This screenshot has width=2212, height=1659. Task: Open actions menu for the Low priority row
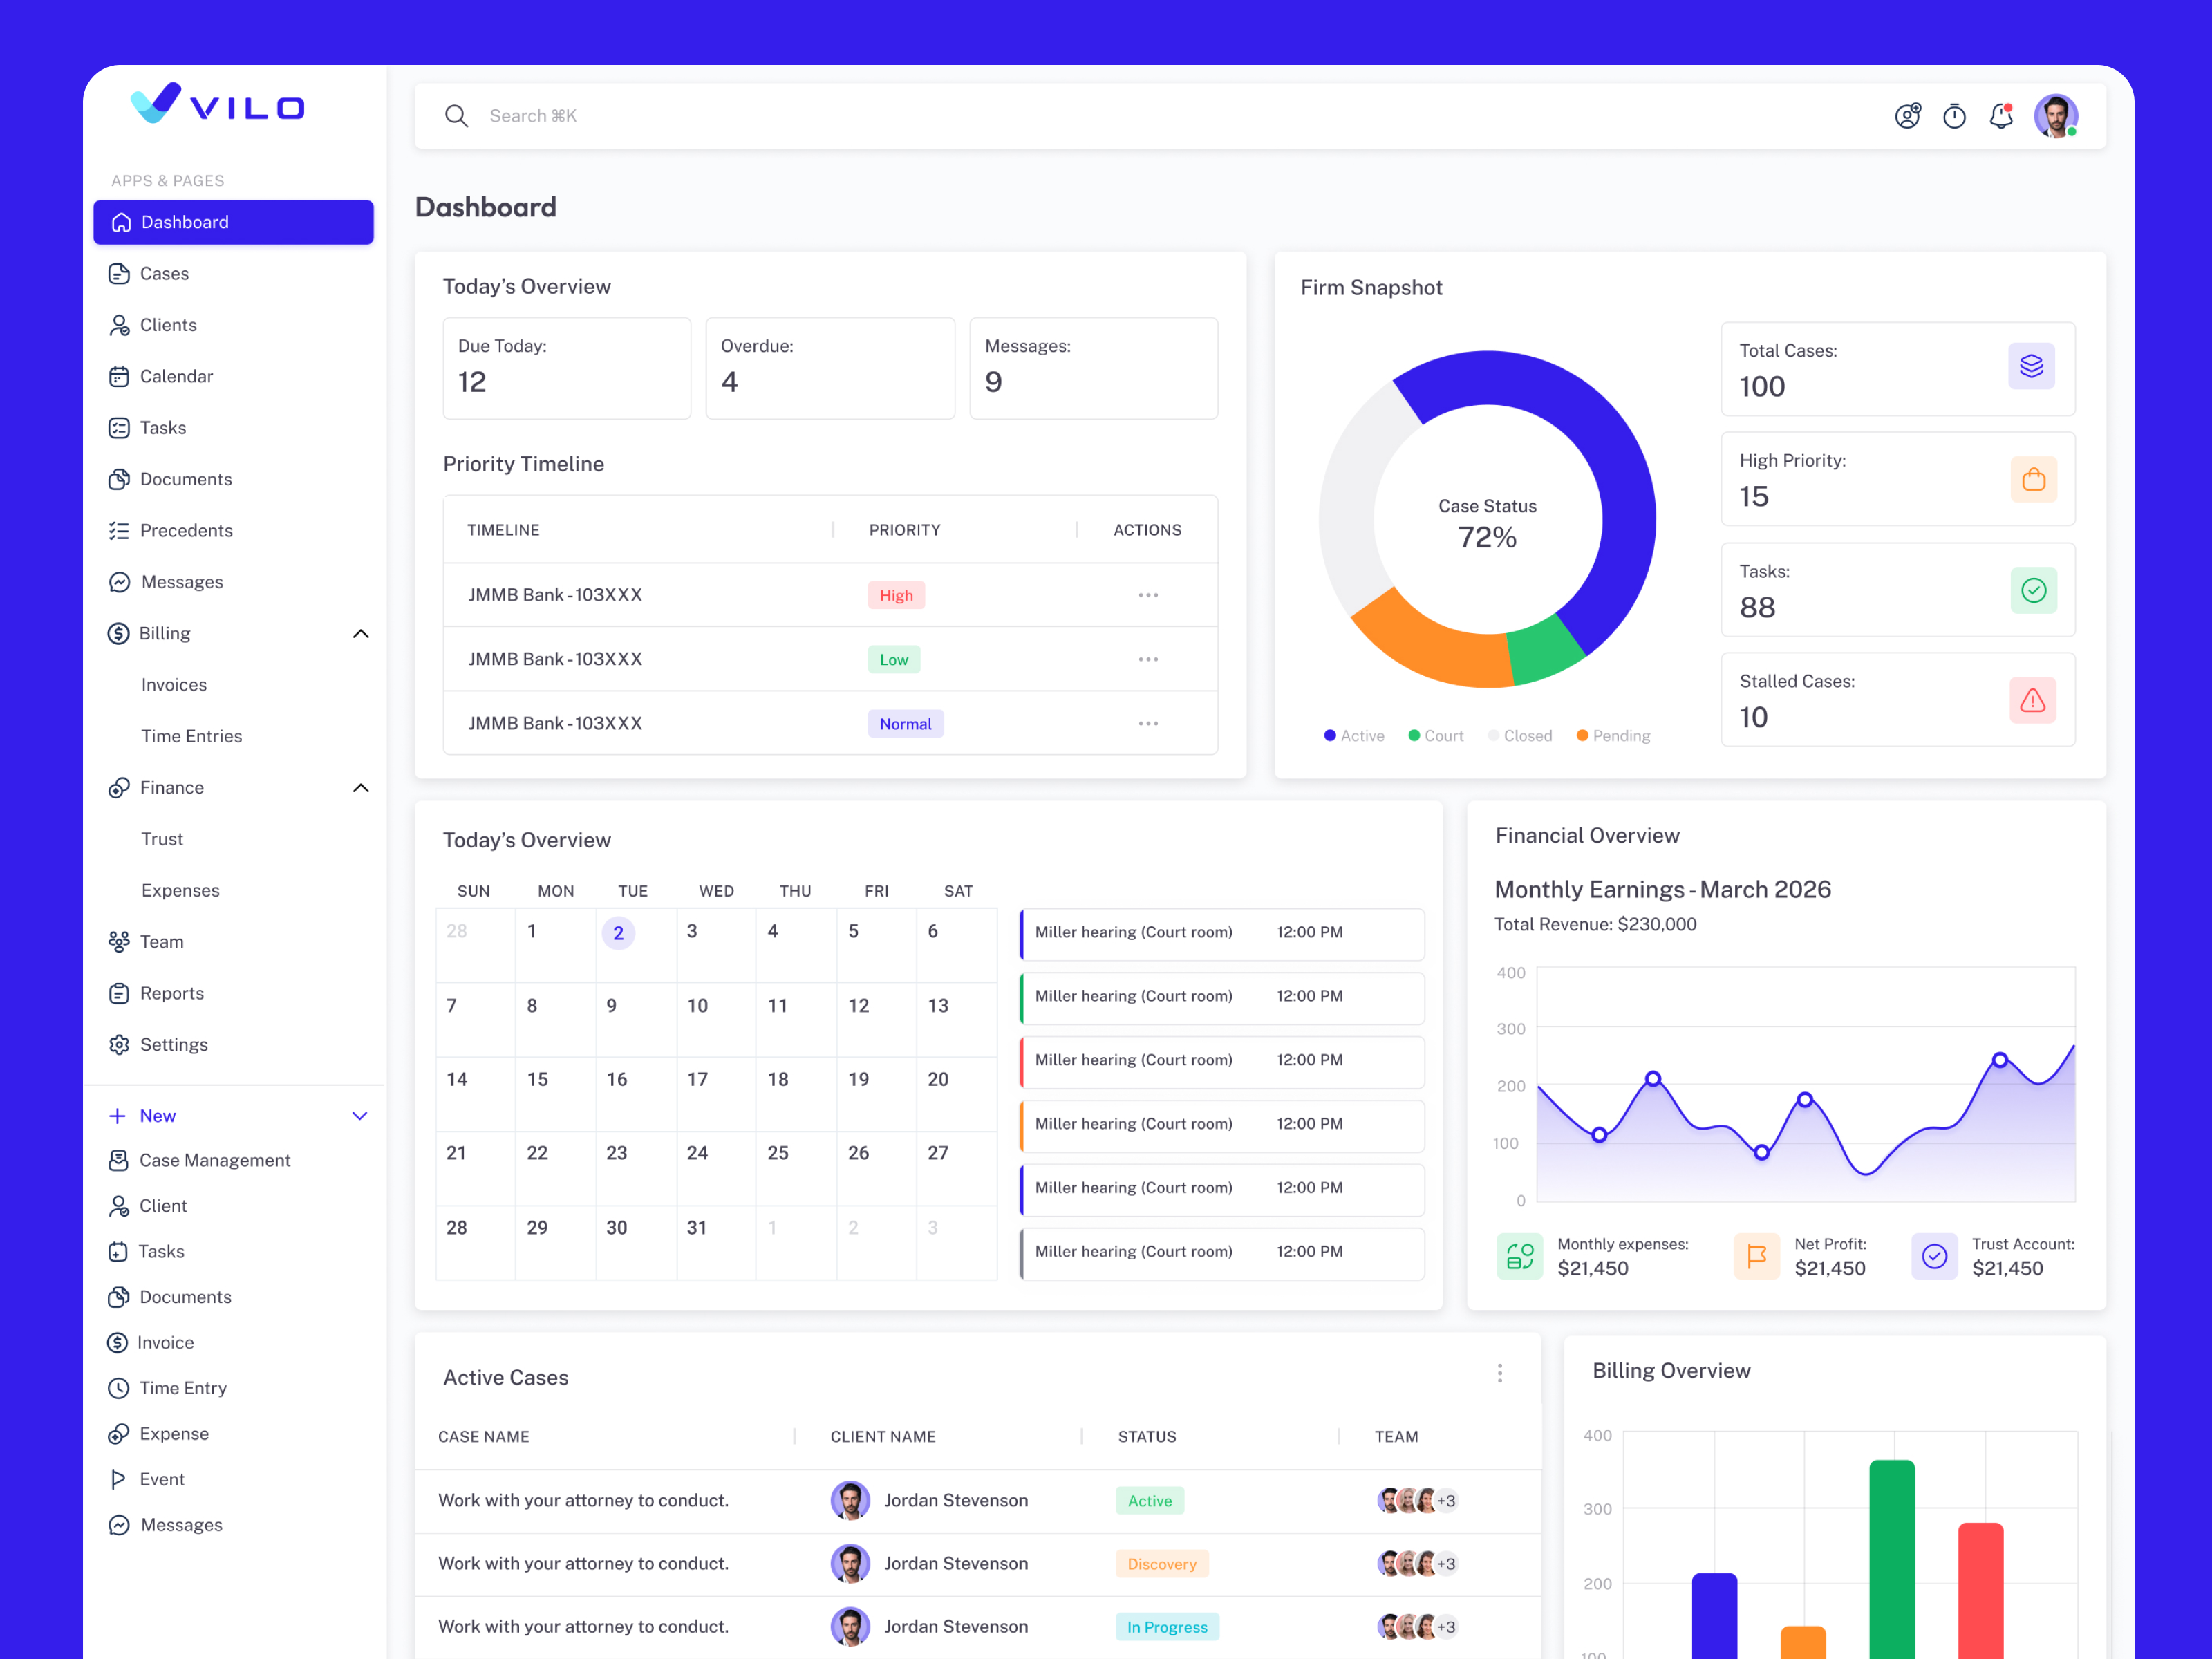(1148, 659)
